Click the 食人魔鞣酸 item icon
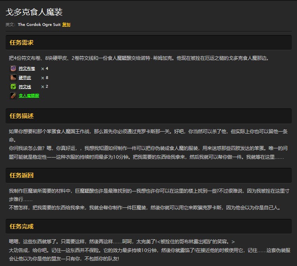Viewport: 297px width, 266px height. [x=13, y=96]
